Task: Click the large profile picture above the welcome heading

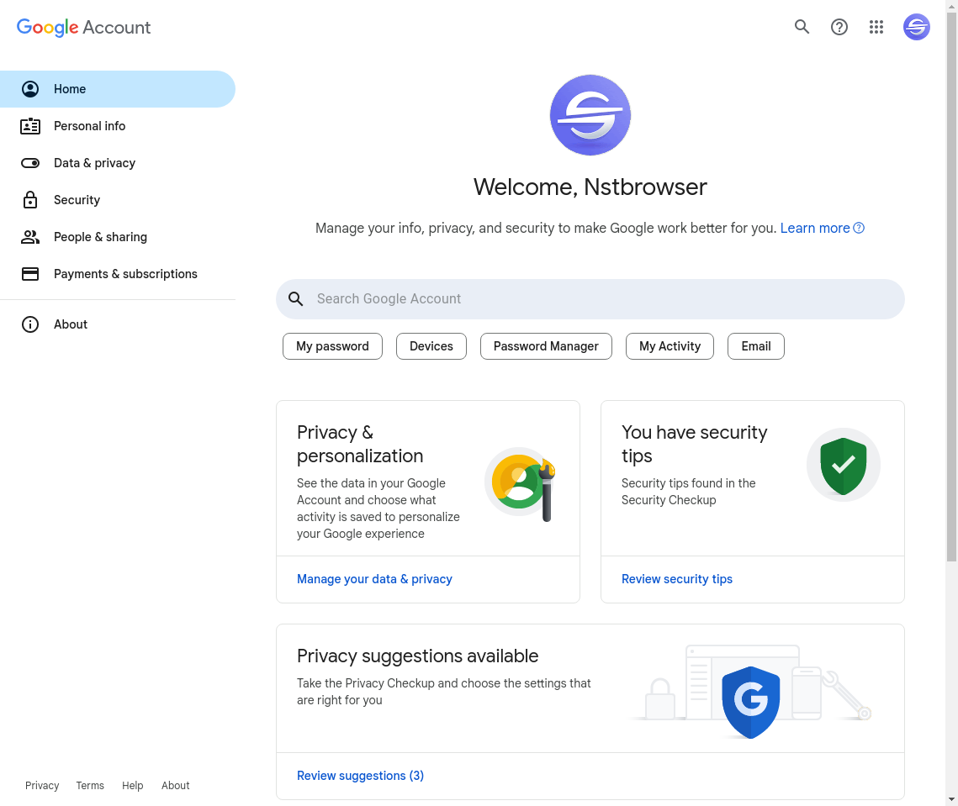Action: coord(590,115)
